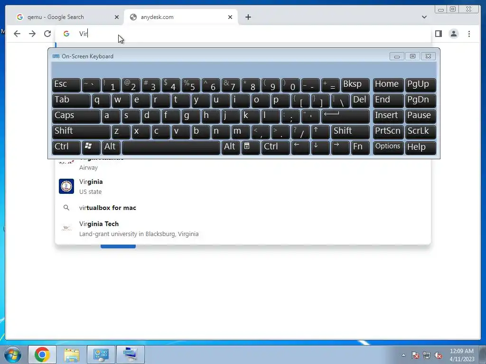This screenshot has height=364, width=486.
Task: Tap the Windows logo key on keyboard
Action: tap(91, 147)
